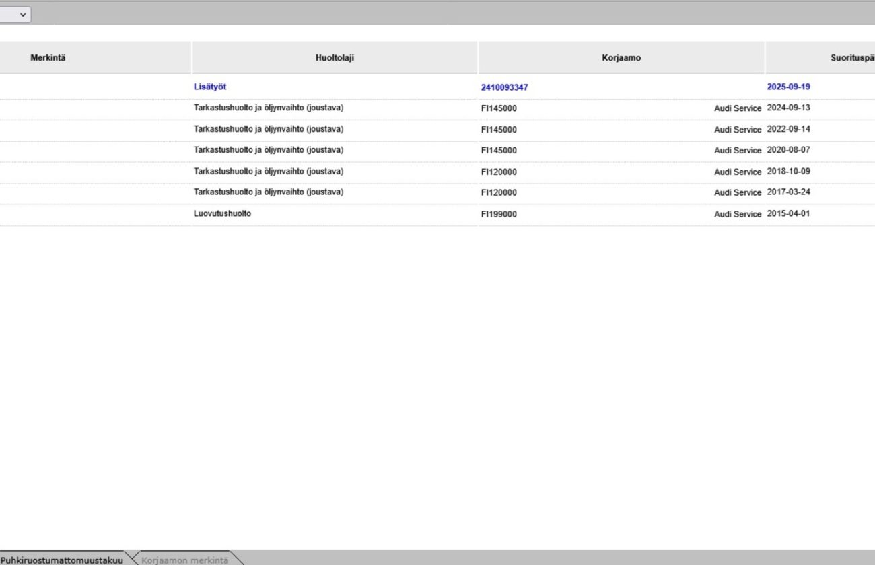875x565 pixels.
Task: Open workshop link 2410093347
Action: [504, 87]
